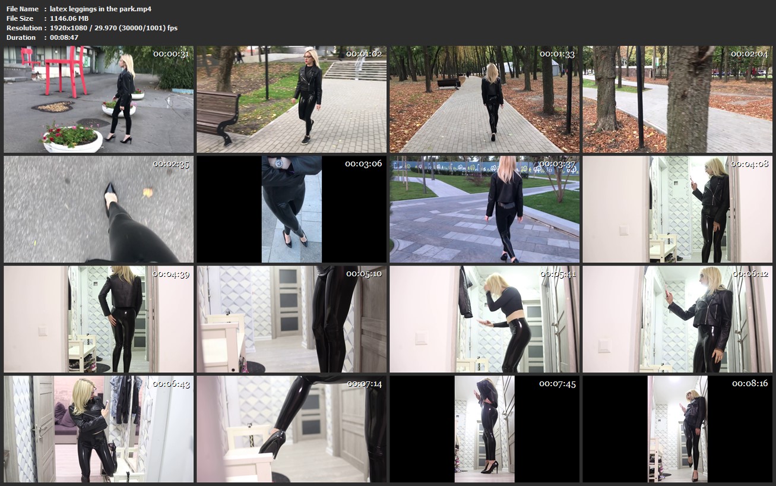
Task: Click the vertical frame at 00:03:06
Action: coord(292,209)
